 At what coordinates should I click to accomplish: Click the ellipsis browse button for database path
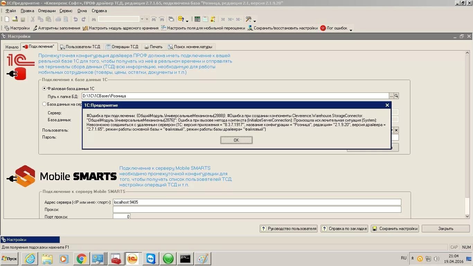point(392,96)
